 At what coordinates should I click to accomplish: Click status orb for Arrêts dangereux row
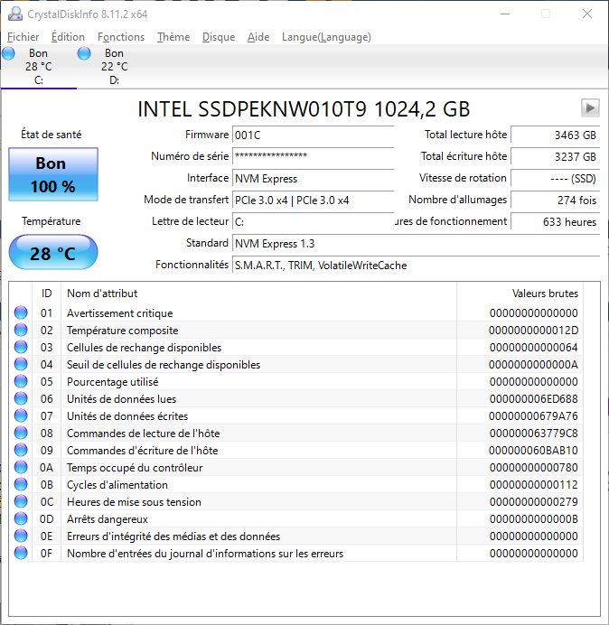(21, 519)
